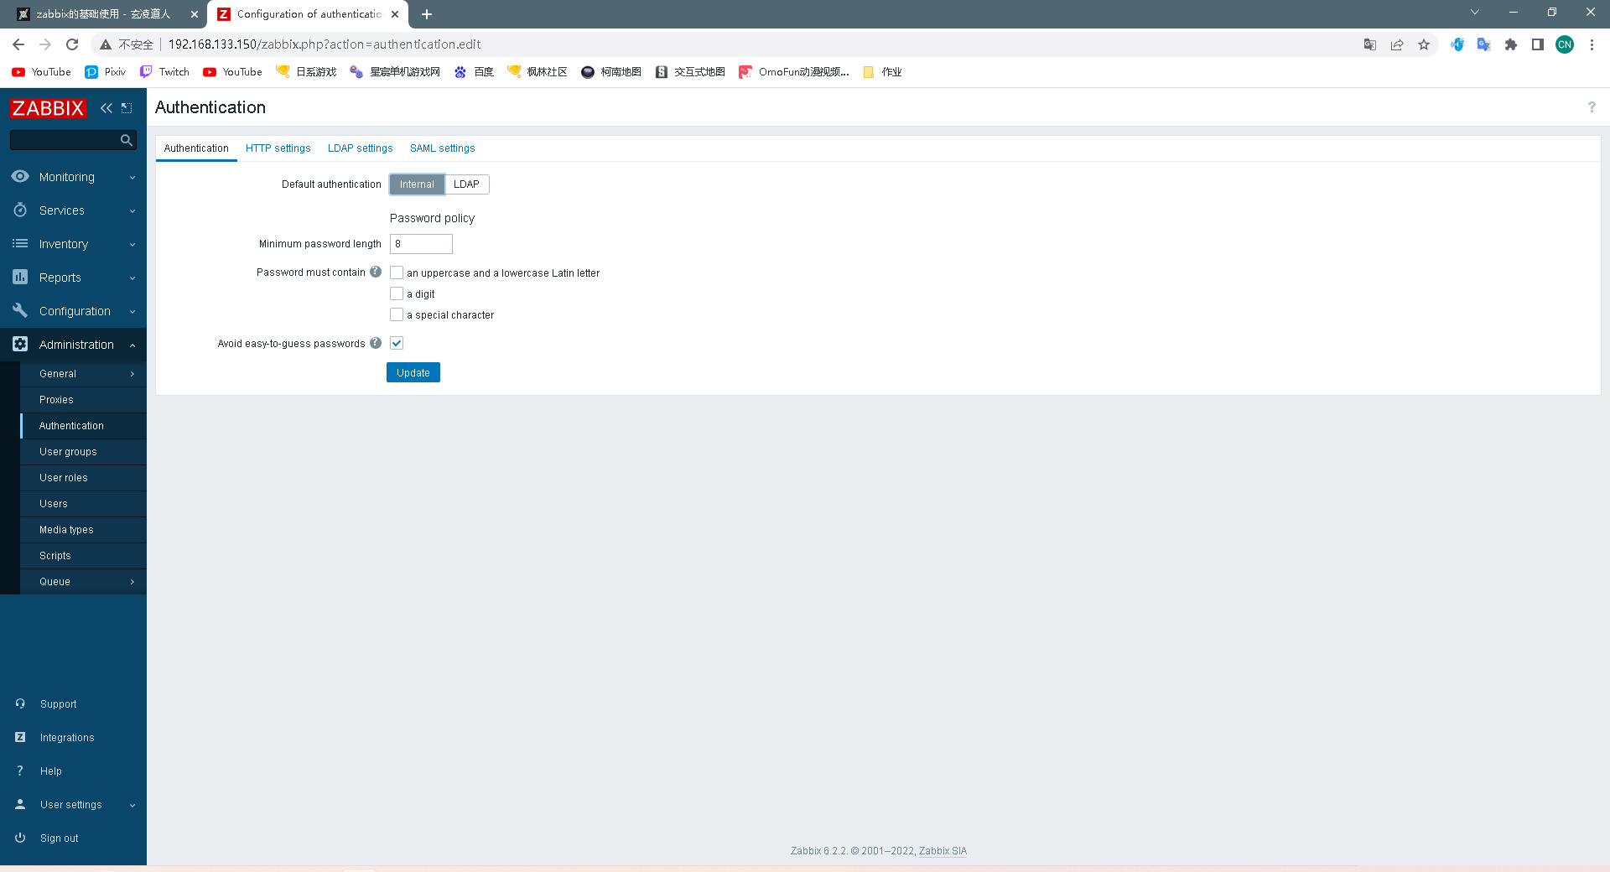Click the search magnifier icon in sidebar
This screenshot has height=872, width=1610.
127,140
